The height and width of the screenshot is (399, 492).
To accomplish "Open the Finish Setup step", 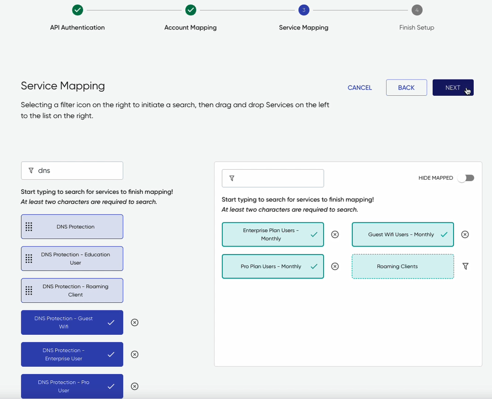I will click(417, 10).
